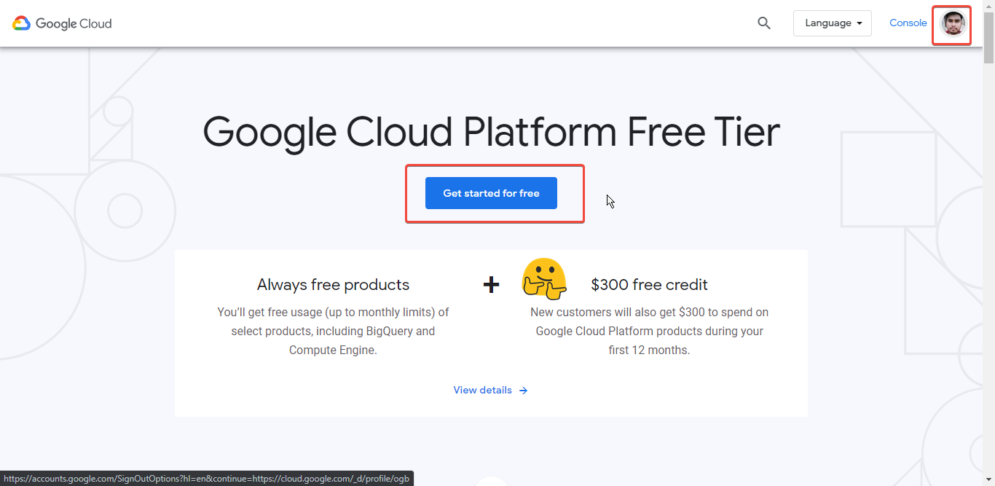Screen dimensions: 995x486
Task: Click the partial circle at page bottom
Action: click(492, 481)
